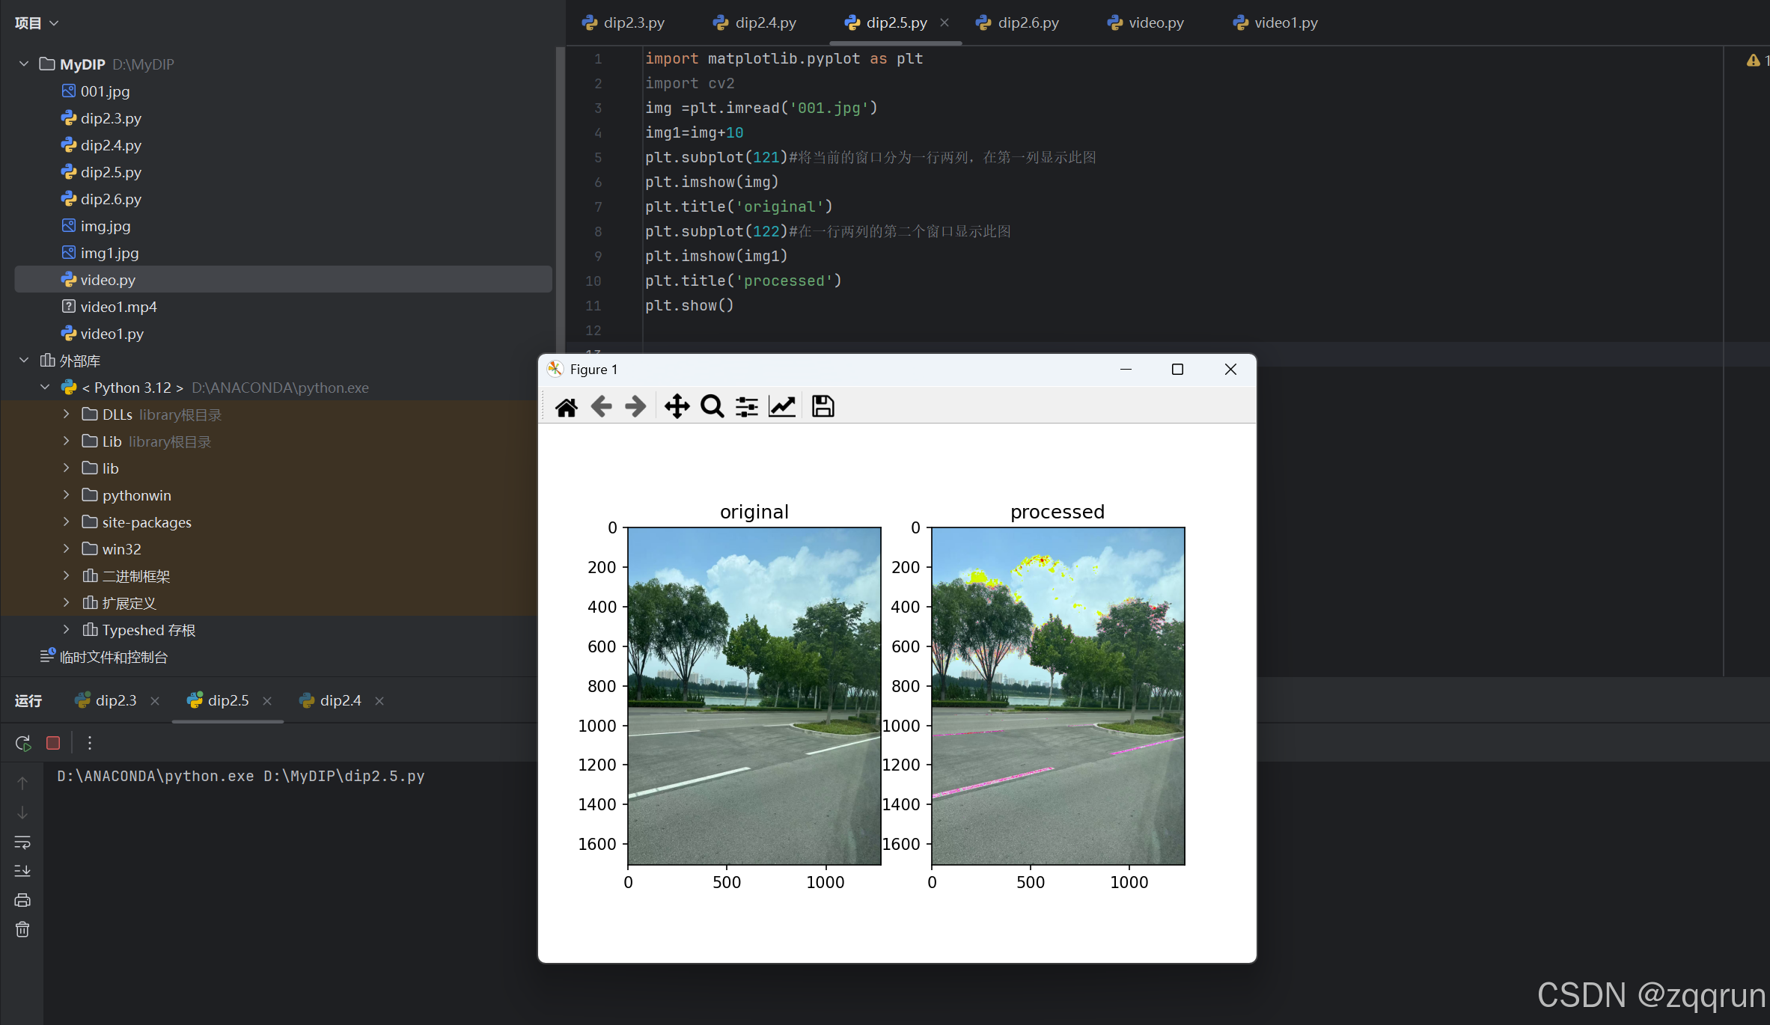The image size is (1770, 1025).
Task: Switch to the dip2.3 run tab
Action: pos(115,701)
